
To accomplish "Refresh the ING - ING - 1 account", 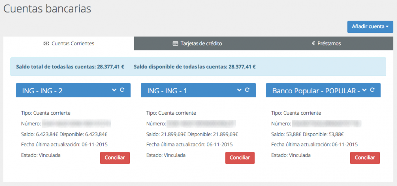I will (x=247, y=90).
